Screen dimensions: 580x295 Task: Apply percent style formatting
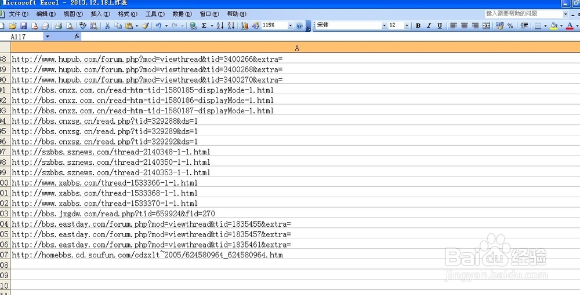point(510,26)
